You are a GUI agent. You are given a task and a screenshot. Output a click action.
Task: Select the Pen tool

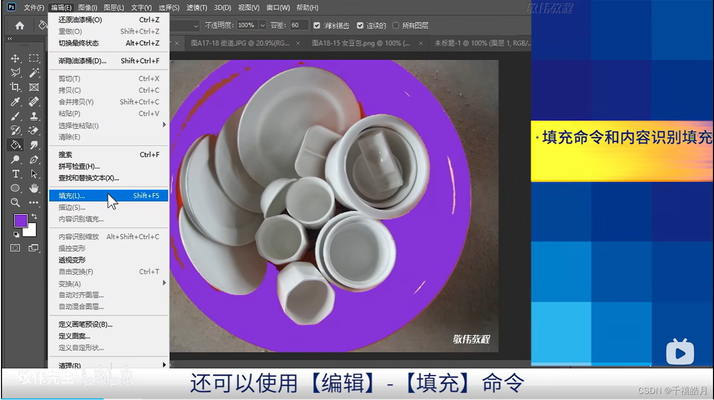tap(34, 159)
